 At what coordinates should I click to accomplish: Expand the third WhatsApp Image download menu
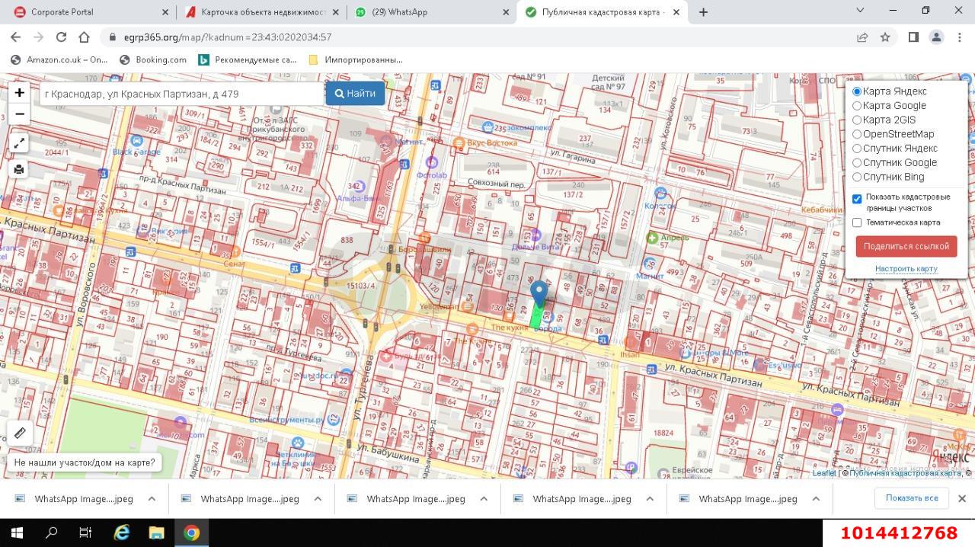(x=484, y=499)
